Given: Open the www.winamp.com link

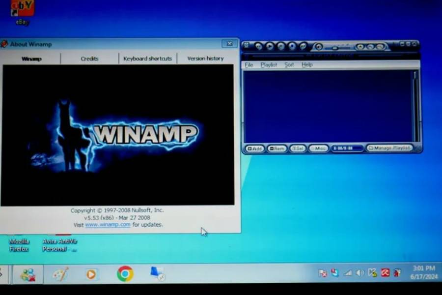Looking at the screenshot, I should click(108, 225).
